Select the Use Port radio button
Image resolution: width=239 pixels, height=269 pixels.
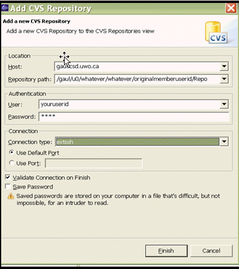click(12, 163)
